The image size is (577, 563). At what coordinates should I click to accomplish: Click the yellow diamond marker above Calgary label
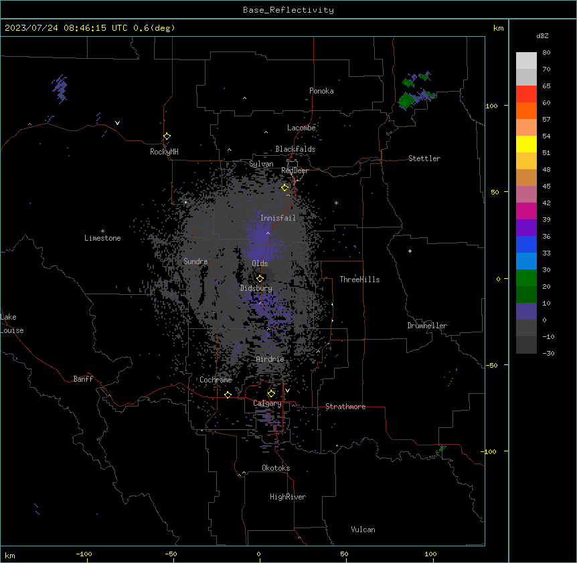271,394
